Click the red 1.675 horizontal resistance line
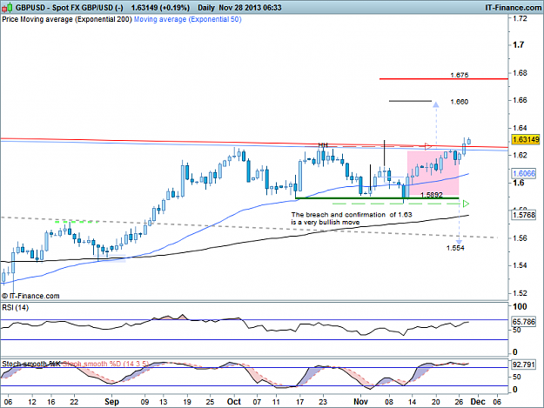This screenshot has height=408, width=544. 444,79
